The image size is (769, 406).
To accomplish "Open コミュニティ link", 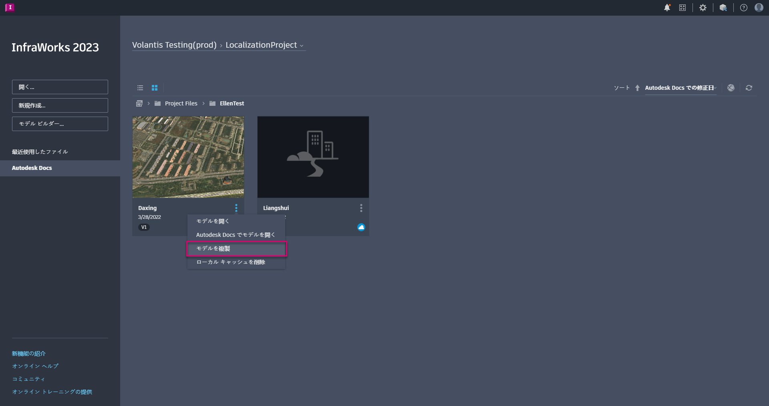I will (x=28, y=379).
